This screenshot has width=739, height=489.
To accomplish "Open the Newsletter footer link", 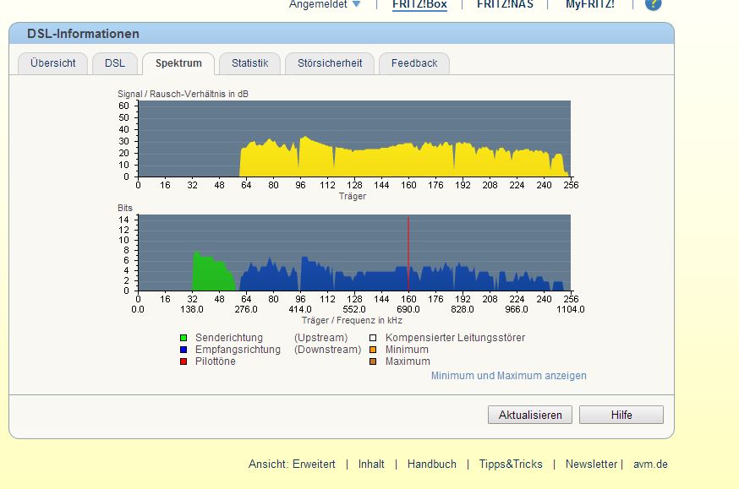I will pos(591,464).
